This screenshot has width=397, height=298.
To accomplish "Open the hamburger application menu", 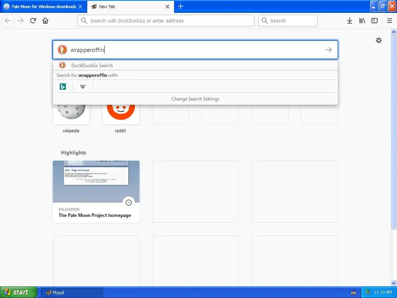I will 390,21.
